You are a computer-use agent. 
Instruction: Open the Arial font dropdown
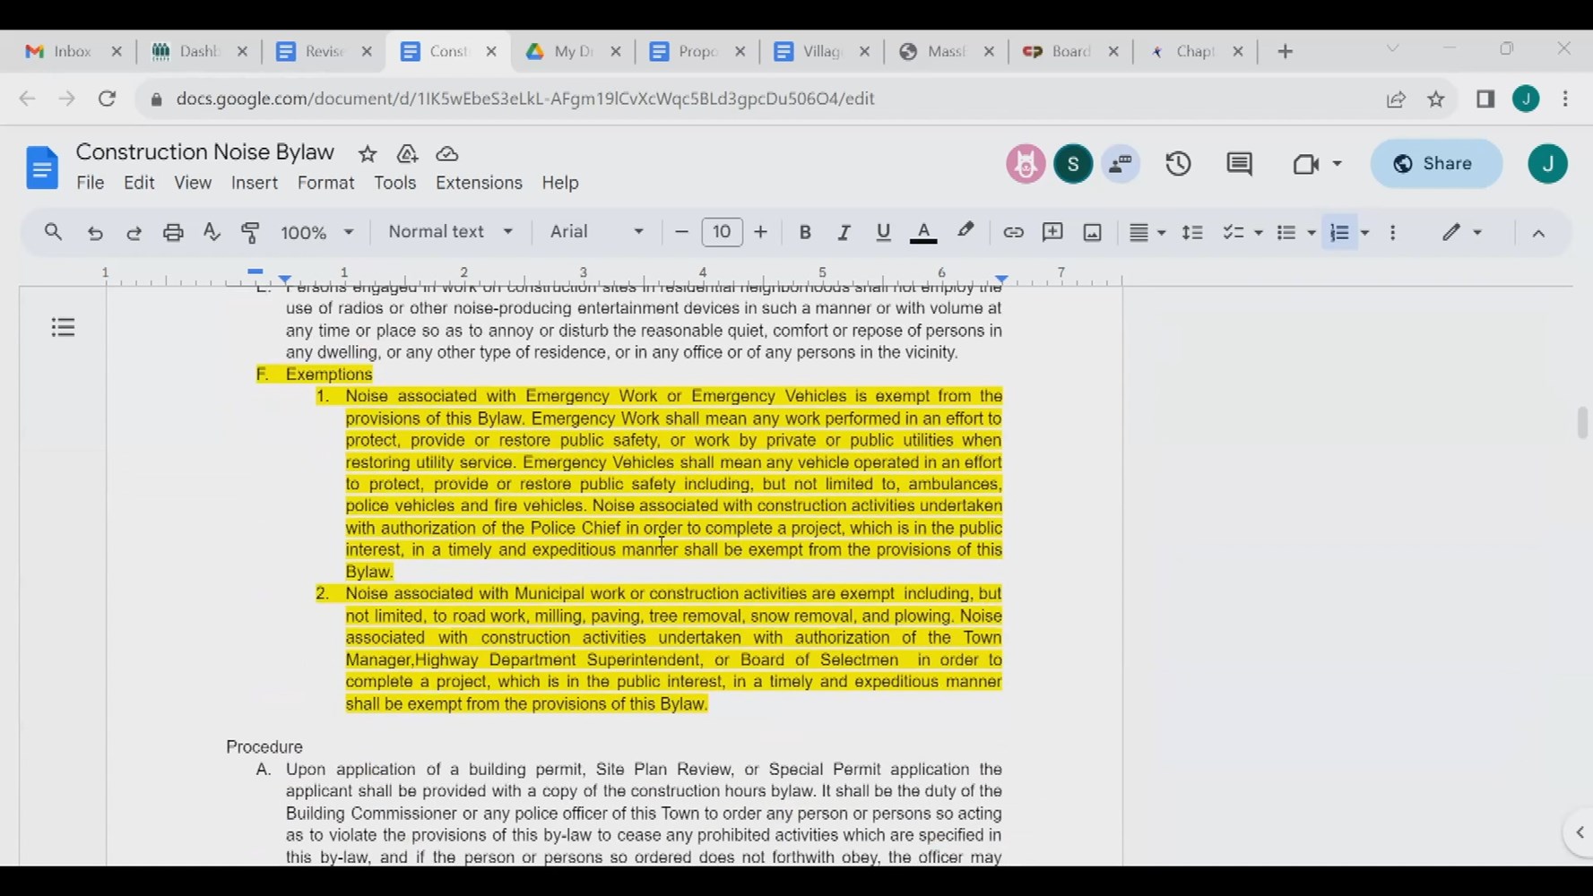[596, 232]
